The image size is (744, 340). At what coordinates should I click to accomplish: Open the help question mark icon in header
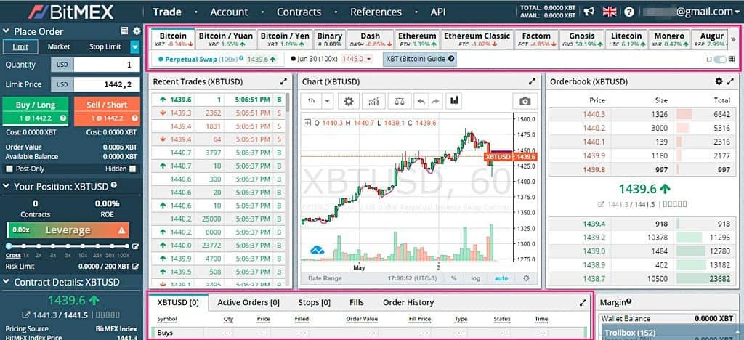coord(629,12)
